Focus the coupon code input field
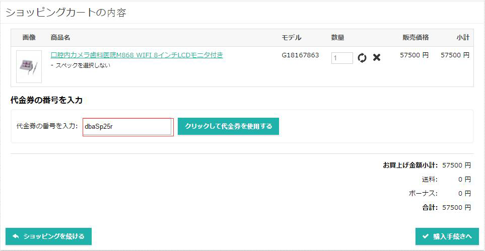 point(128,127)
